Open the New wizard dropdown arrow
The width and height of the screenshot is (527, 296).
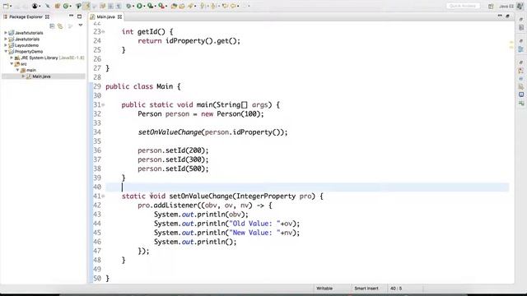click(x=11, y=6)
